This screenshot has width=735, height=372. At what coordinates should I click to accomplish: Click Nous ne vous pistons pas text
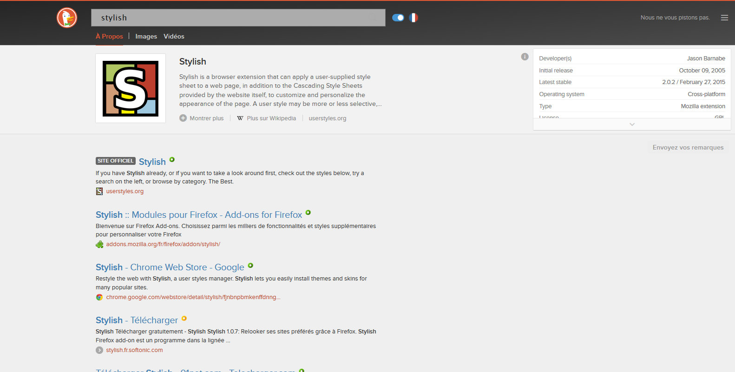(x=675, y=18)
